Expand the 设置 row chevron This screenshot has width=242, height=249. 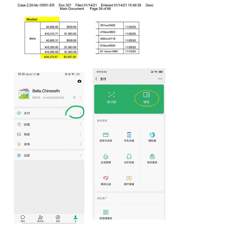pos(80,155)
